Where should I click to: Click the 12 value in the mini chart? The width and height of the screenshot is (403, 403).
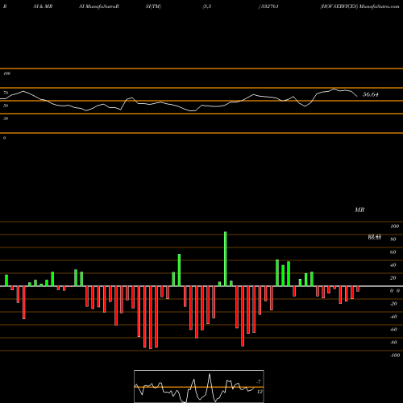(x=260, y=392)
